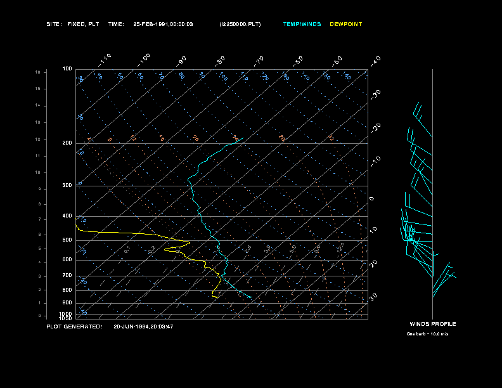Image resolution: width=502 pixels, height=388 pixels.
Task: Click the yellow DEWPOINT legend label
Action: (346, 24)
